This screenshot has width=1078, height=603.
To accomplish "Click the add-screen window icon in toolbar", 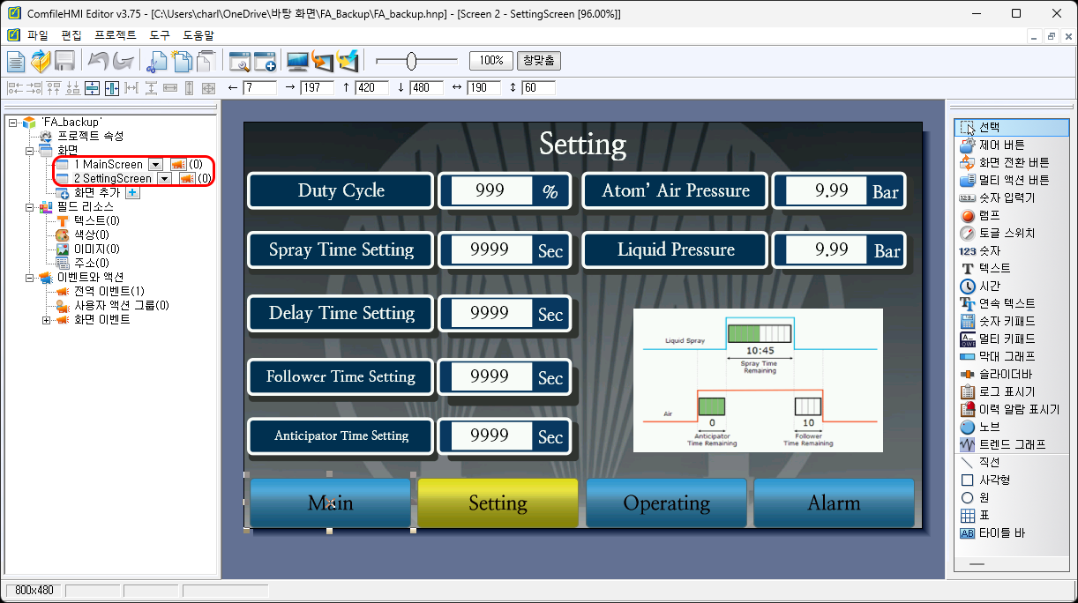I will pyautogui.click(x=265, y=61).
